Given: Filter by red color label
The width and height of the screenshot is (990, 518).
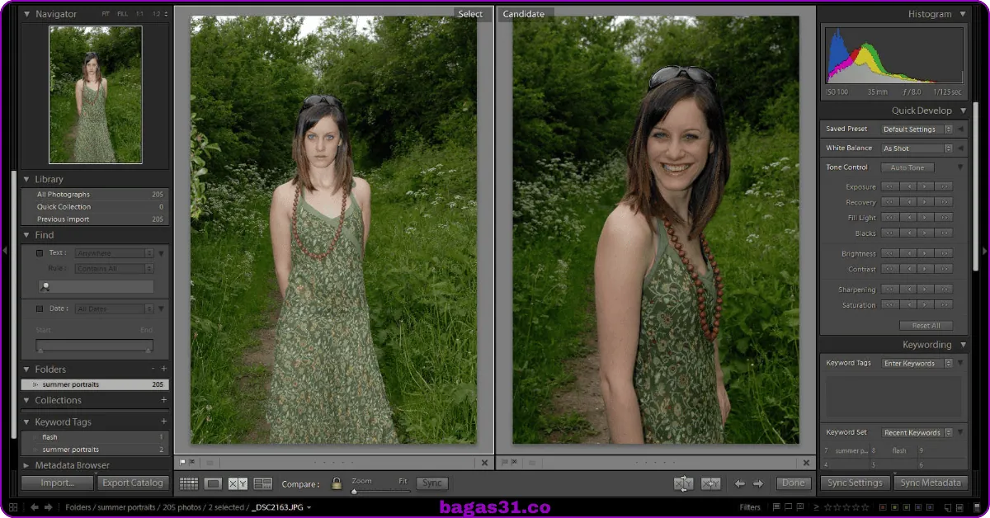Looking at the screenshot, I should tap(883, 507).
